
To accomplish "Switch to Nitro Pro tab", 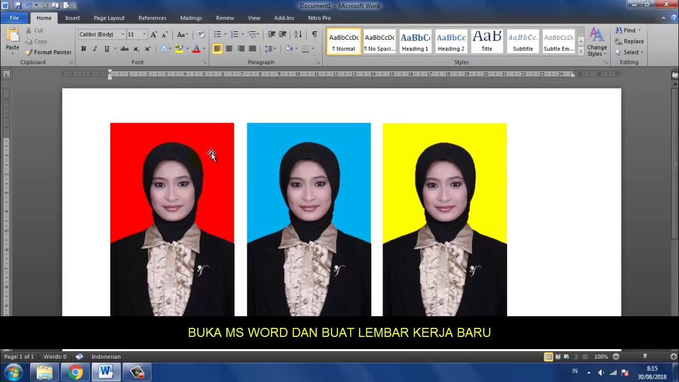I will click(x=319, y=18).
